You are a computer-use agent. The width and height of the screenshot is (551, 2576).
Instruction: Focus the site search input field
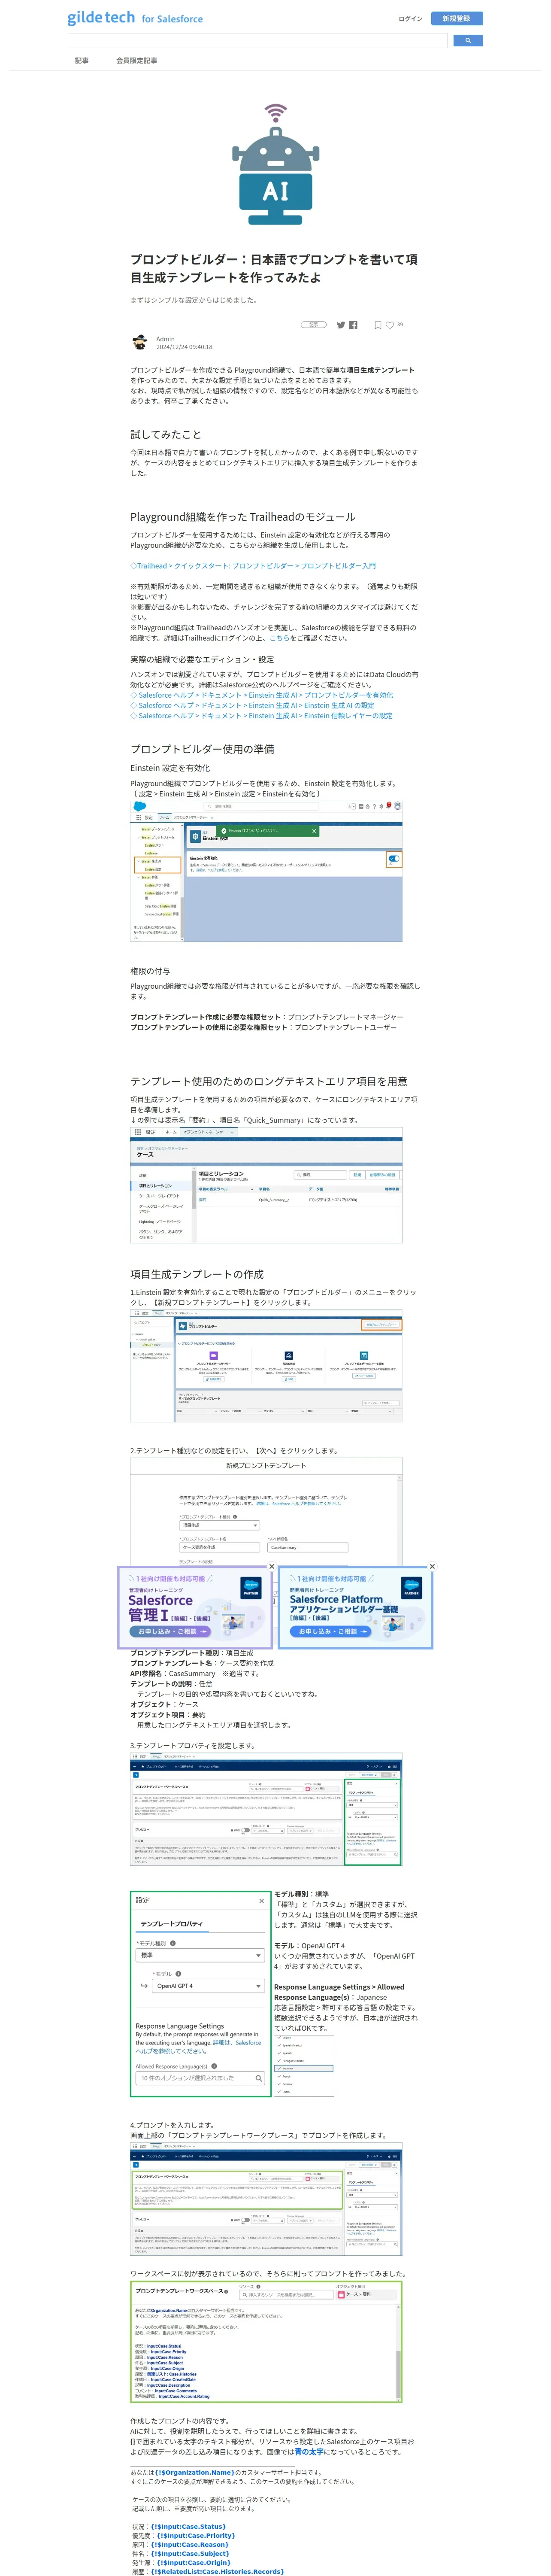point(257,41)
